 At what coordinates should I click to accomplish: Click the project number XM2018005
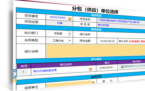[x=57, y=17]
